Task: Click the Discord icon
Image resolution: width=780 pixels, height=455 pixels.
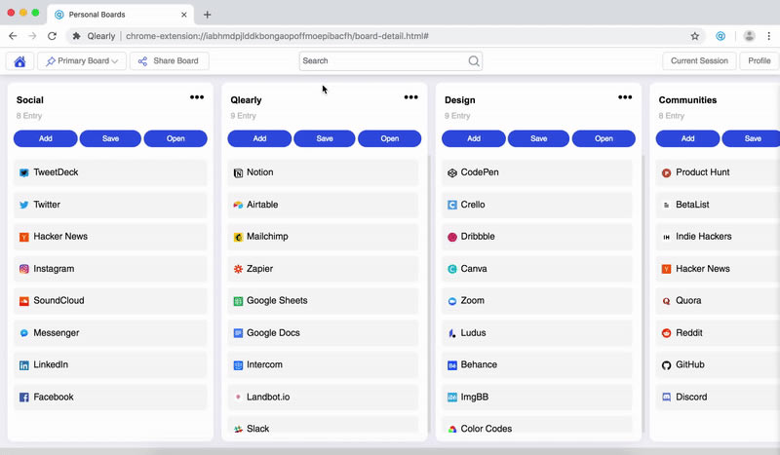Action: (x=667, y=398)
